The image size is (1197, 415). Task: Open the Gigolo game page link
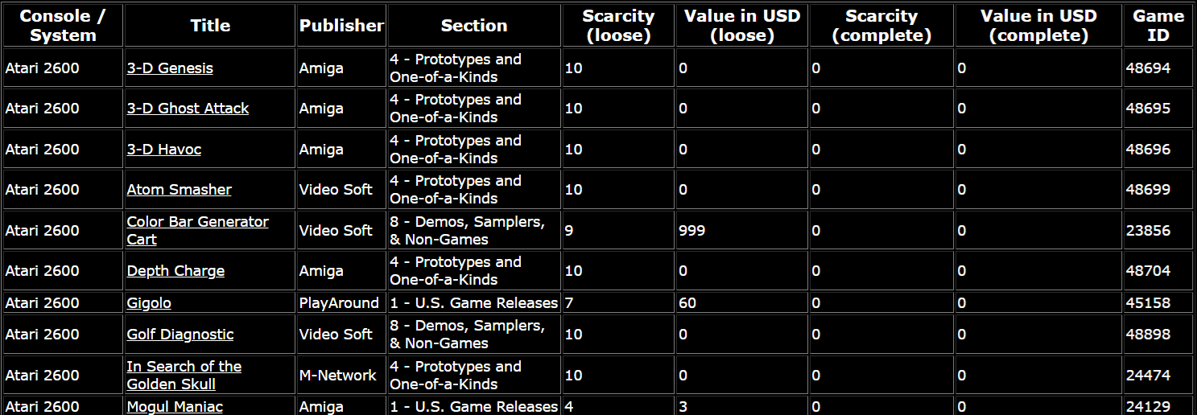pyautogui.click(x=149, y=303)
